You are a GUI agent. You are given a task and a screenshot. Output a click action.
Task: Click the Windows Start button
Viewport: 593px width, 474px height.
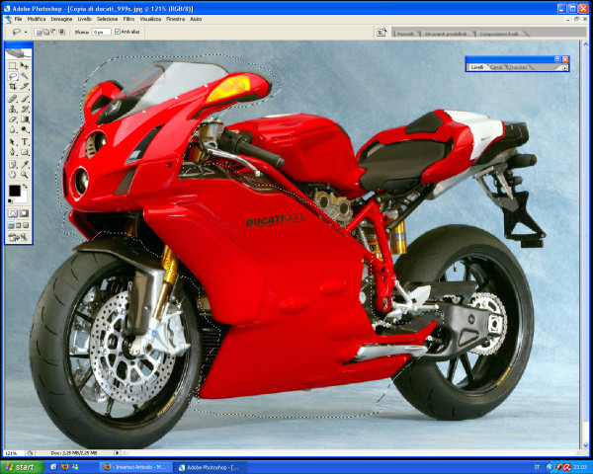click(21, 466)
